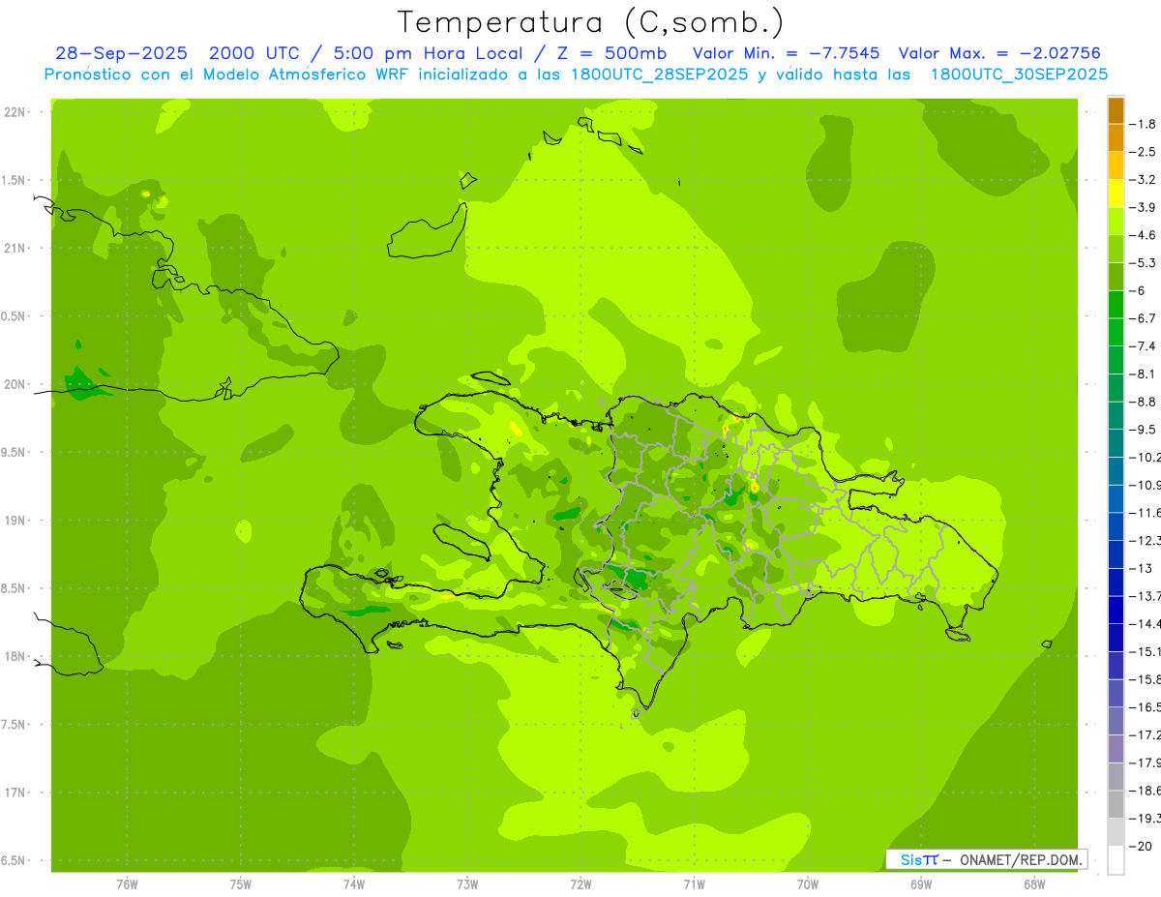Click the 18N latitude axis label

pos(15,656)
